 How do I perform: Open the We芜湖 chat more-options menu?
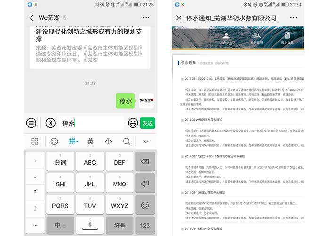click(x=146, y=18)
